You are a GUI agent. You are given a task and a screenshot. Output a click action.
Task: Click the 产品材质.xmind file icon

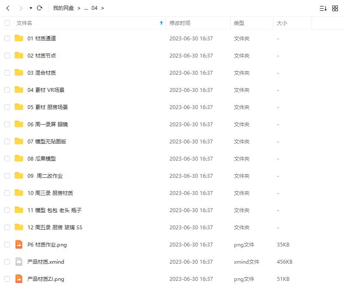coord(19,262)
